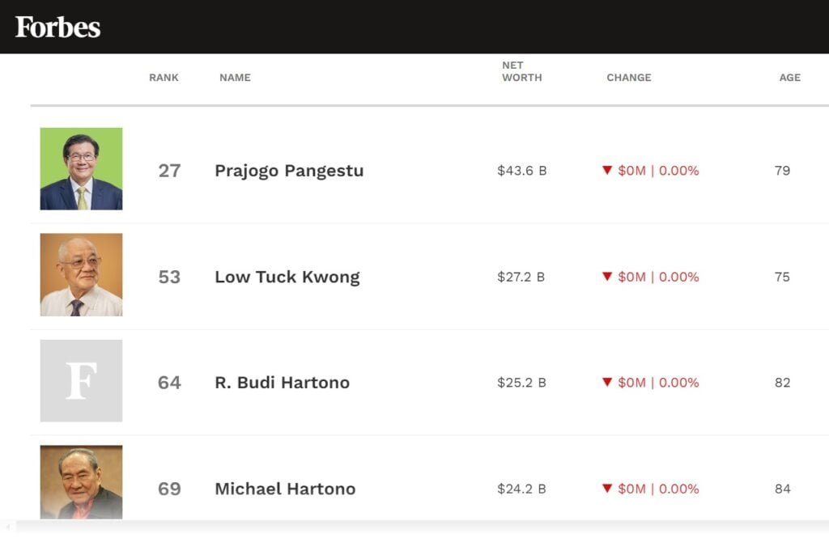Open Low Tuck Kwong's profile link

click(x=287, y=277)
